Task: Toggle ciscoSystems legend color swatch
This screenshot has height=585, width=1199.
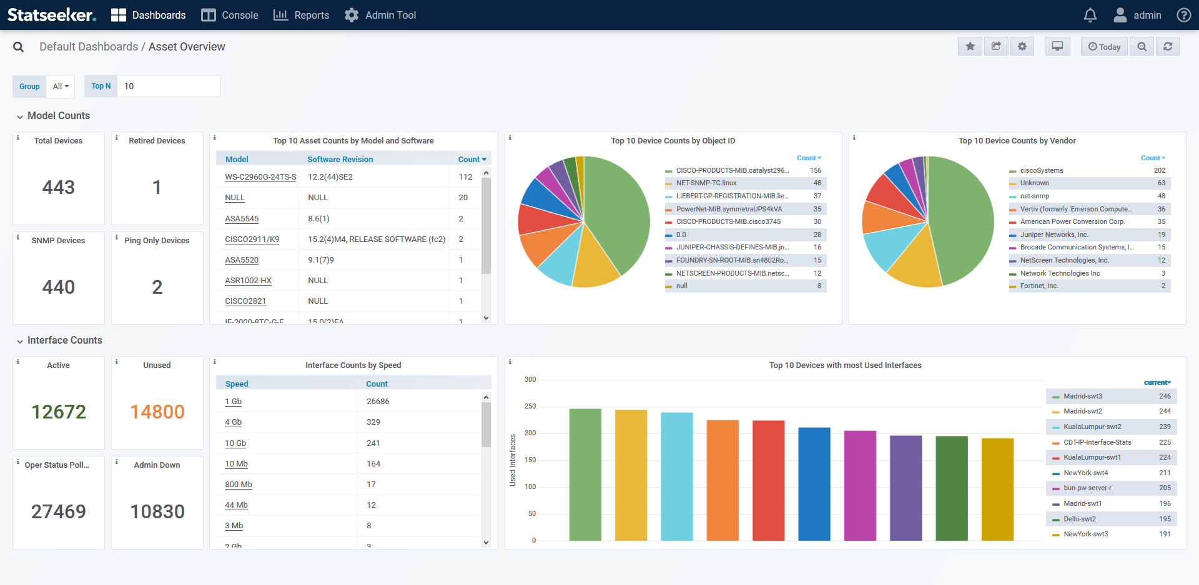Action: point(1013,171)
